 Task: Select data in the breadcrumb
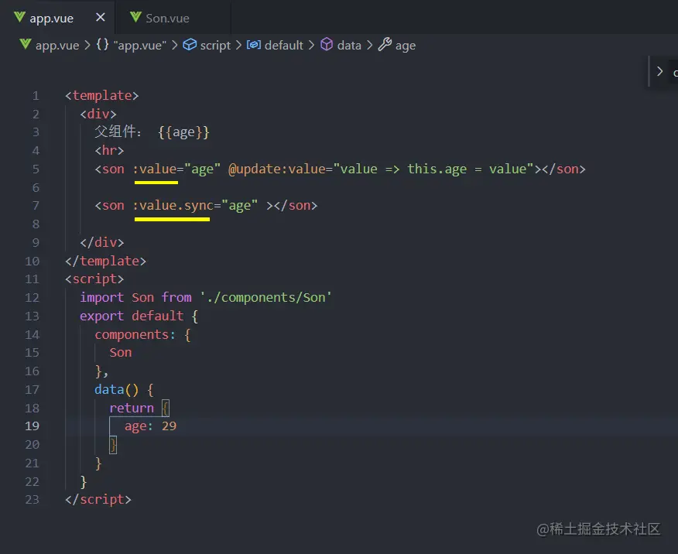click(349, 46)
